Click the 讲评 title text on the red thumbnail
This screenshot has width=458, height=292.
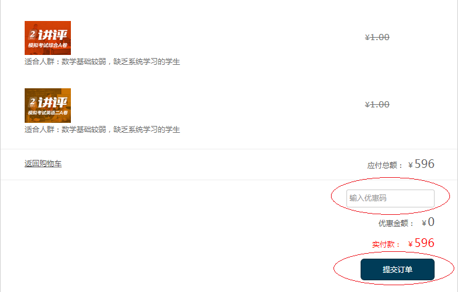pyautogui.click(x=52, y=35)
